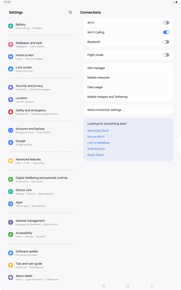Tap the Accessibility icon
This screenshot has height=290, width=181.
coord(11,235)
